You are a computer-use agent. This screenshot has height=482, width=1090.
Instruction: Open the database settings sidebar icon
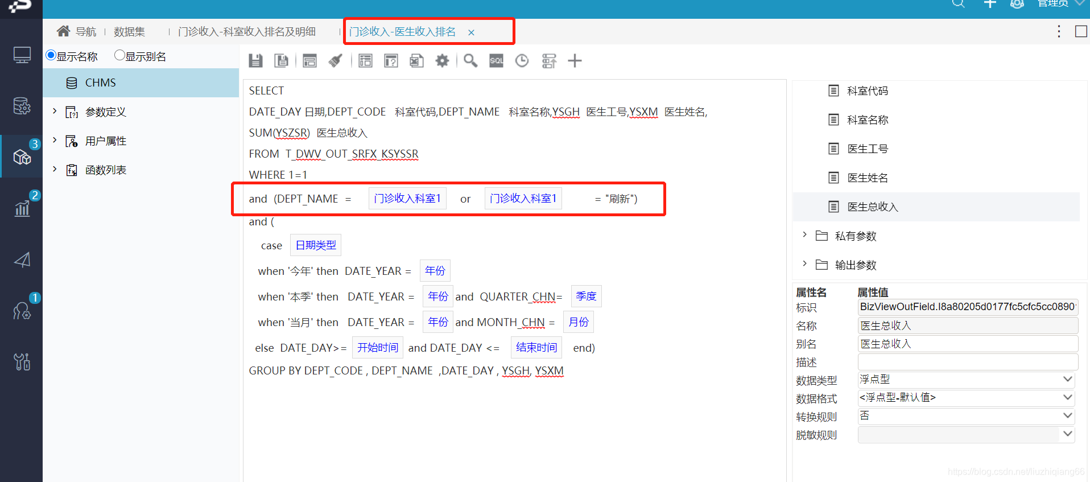tap(22, 106)
